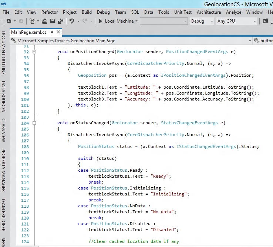273x247 pixels.
Task: Click the Local Machine start button label
Action: 119,21
